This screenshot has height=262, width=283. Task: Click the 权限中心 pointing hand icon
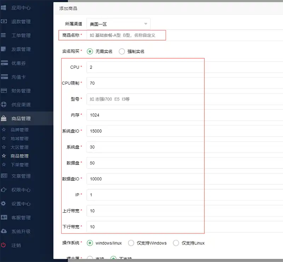(4, 190)
